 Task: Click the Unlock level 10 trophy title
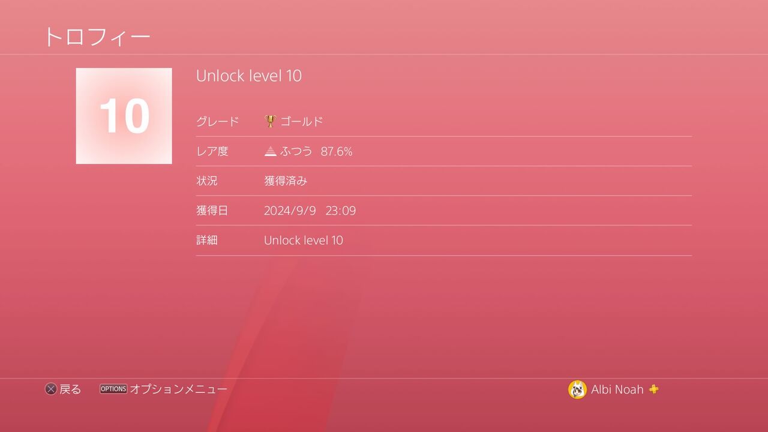click(249, 76)
